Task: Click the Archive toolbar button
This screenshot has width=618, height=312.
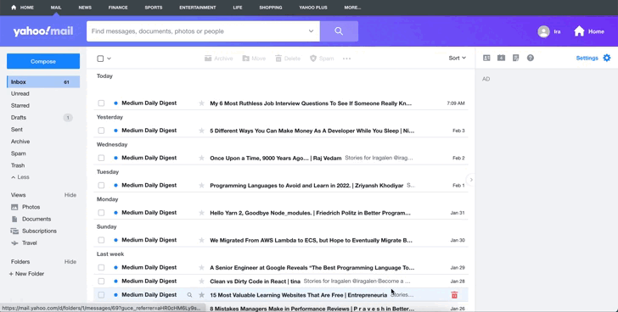Action: coord(219,58)
